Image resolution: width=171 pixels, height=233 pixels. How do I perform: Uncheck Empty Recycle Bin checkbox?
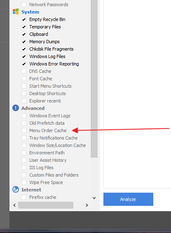[24, 19]
